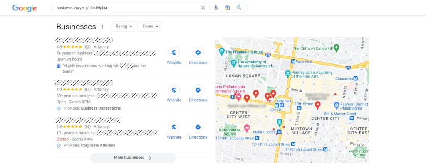
Task: Click the 'Open 24 hours' text
Action: 69,59
